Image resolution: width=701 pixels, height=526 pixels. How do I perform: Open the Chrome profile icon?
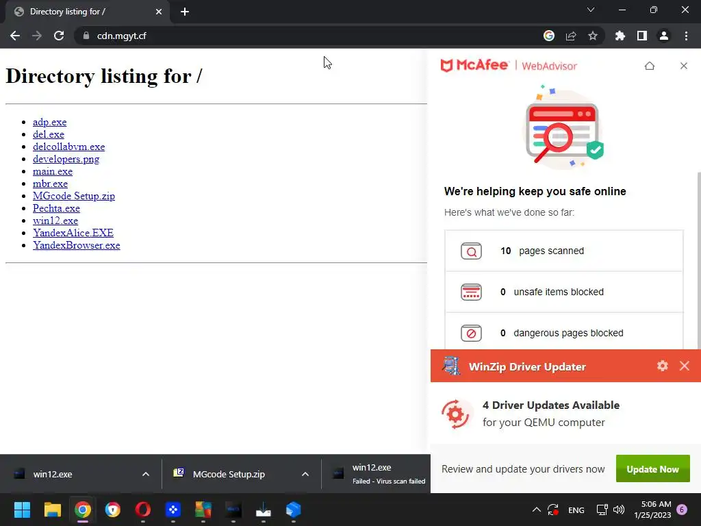click(664, 36)
